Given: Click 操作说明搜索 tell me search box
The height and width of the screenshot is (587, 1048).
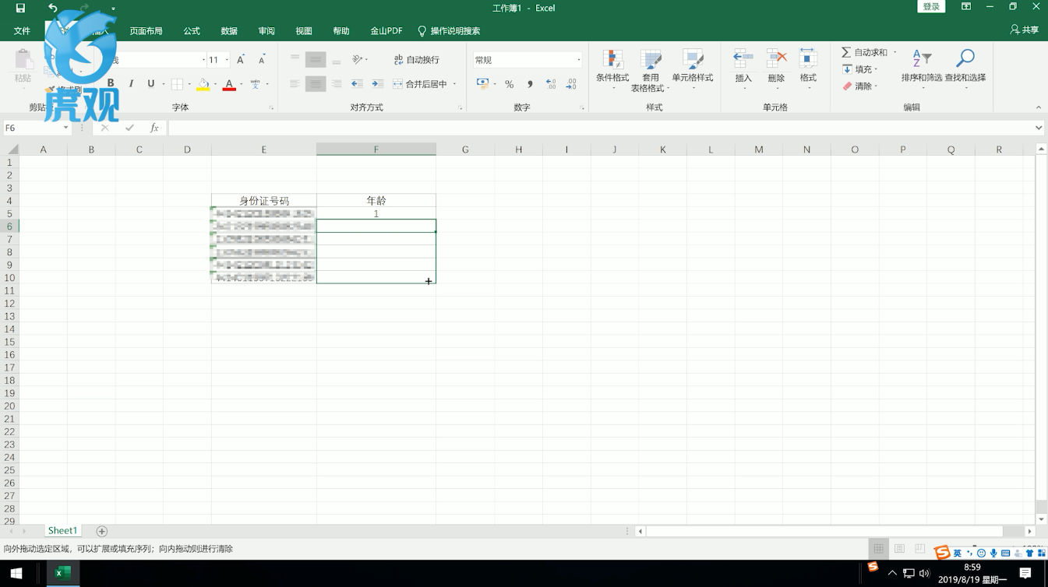Looking at the screenshot, I should click(x=449, y=31).
